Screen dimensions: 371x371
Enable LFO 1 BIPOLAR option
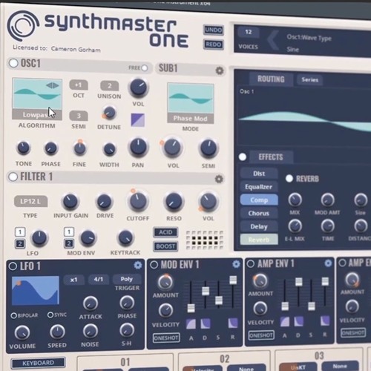click(13, 315)
